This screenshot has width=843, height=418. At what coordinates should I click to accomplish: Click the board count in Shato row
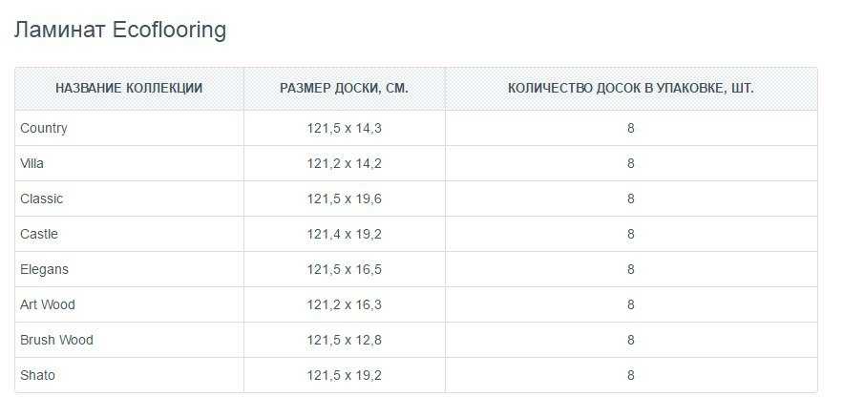coord(631,375)
